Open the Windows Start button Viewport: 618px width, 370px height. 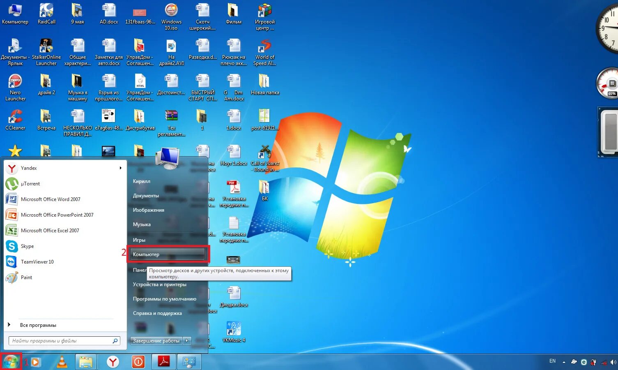tap(11, 362)
